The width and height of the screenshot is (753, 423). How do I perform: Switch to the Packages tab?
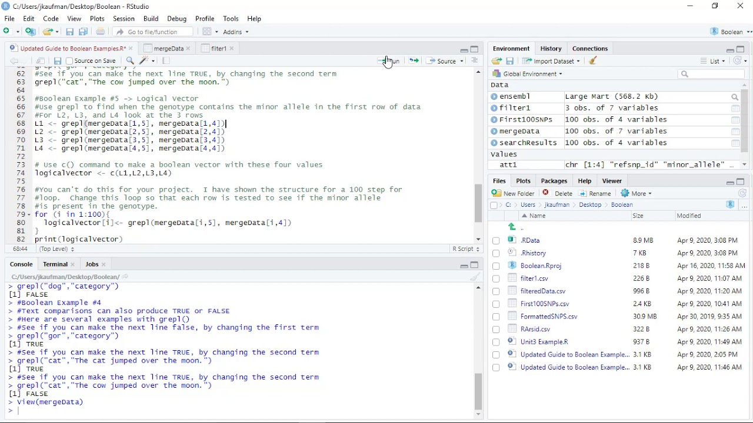554,181
